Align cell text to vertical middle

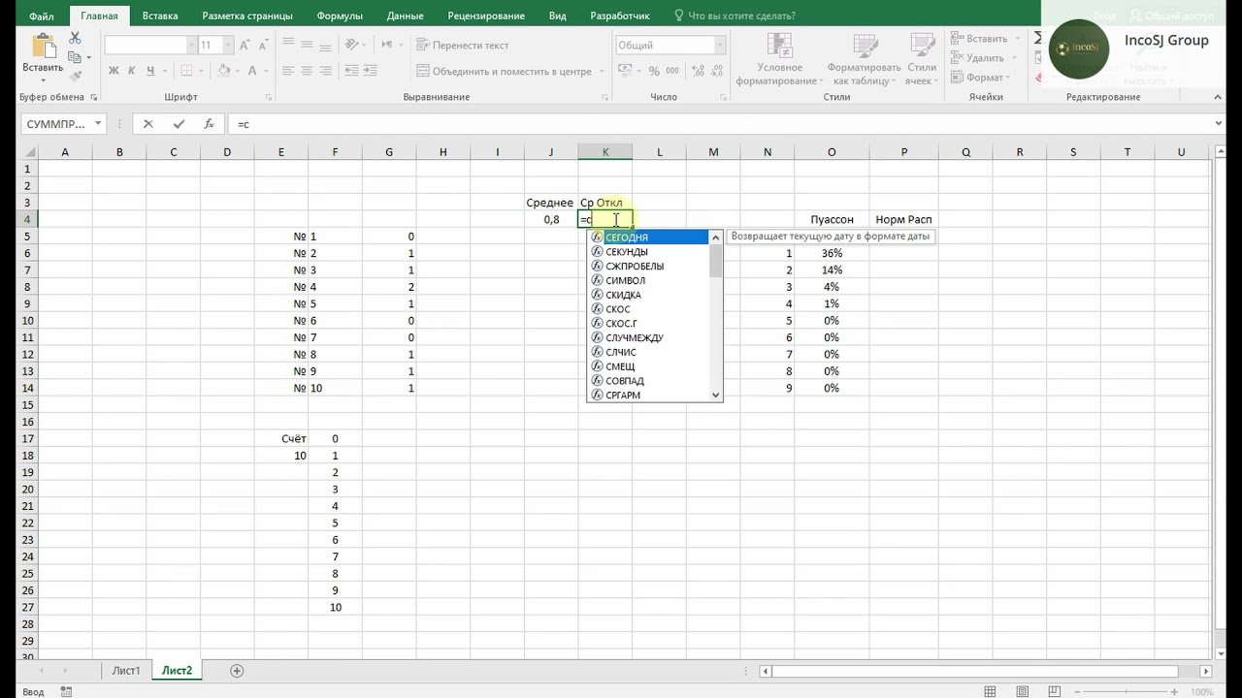tap(307, 46)
